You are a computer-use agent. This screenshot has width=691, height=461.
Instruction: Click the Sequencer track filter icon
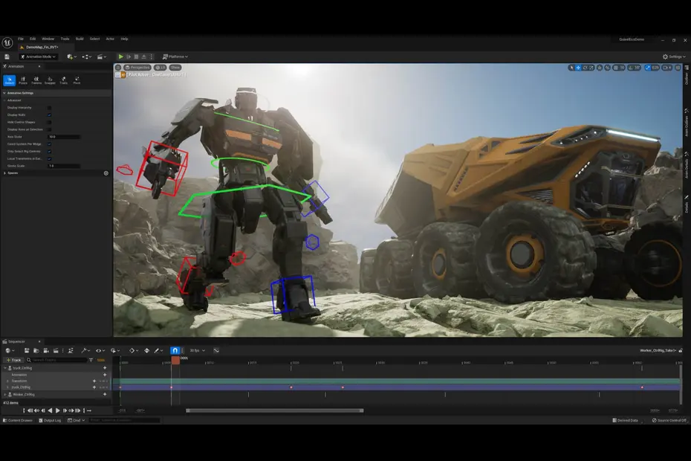tap(91, 360)
